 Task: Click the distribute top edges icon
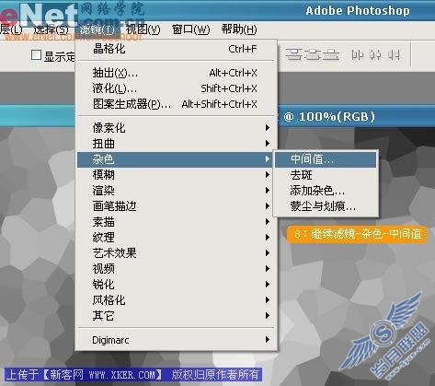(293, 55)
